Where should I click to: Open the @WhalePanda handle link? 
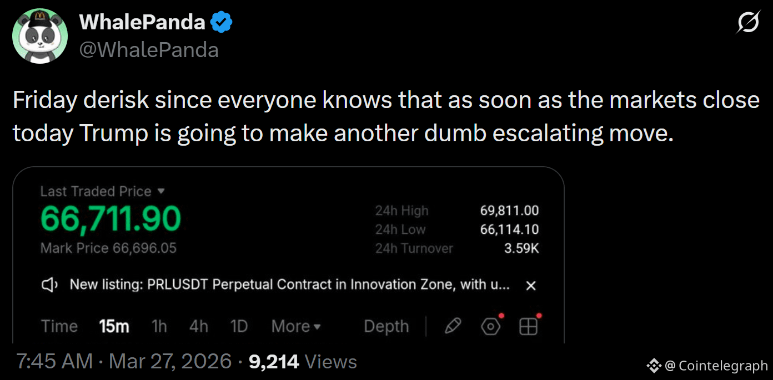tap(149, 50)
